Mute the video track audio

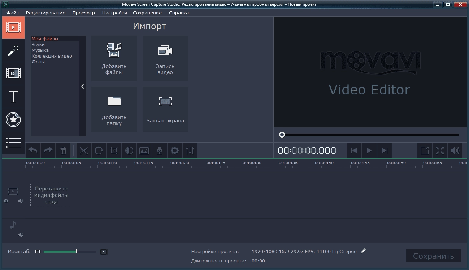click(20, 201)
